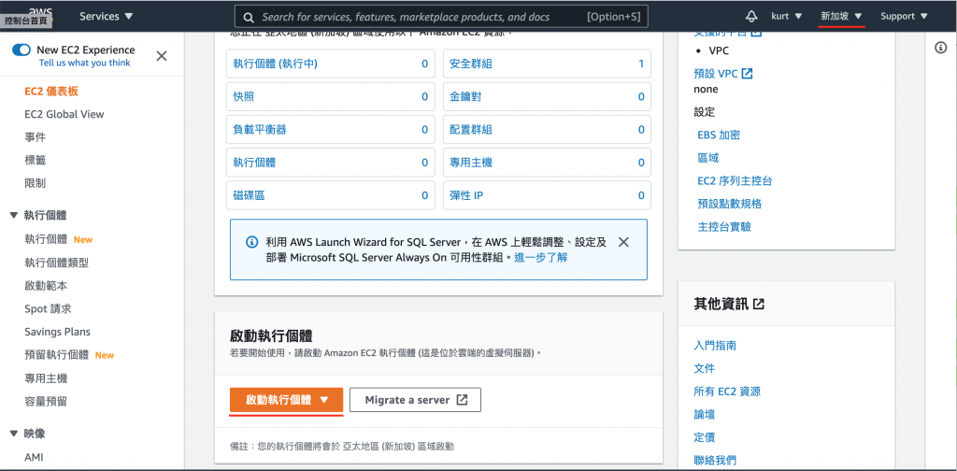Open 所有 EC2 資源 link
The width and height of the screenshot is (957, 471).
click(x=727, y=392)
